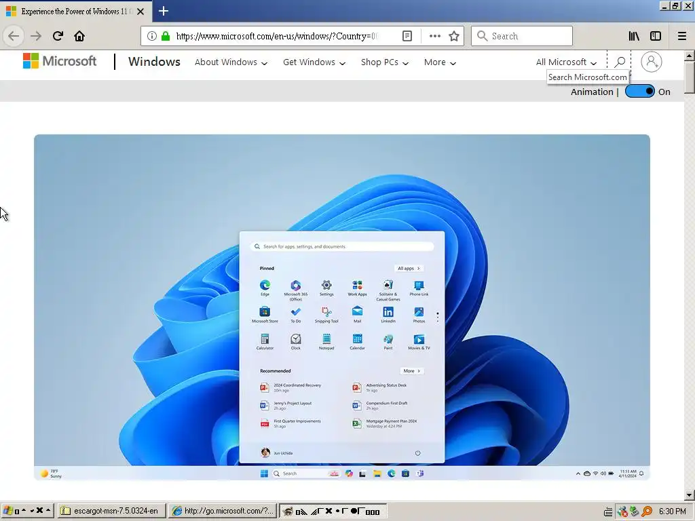This screenshot has width=695, height=521.
Task: Close the current browser tab
Action: coord(140,12)
